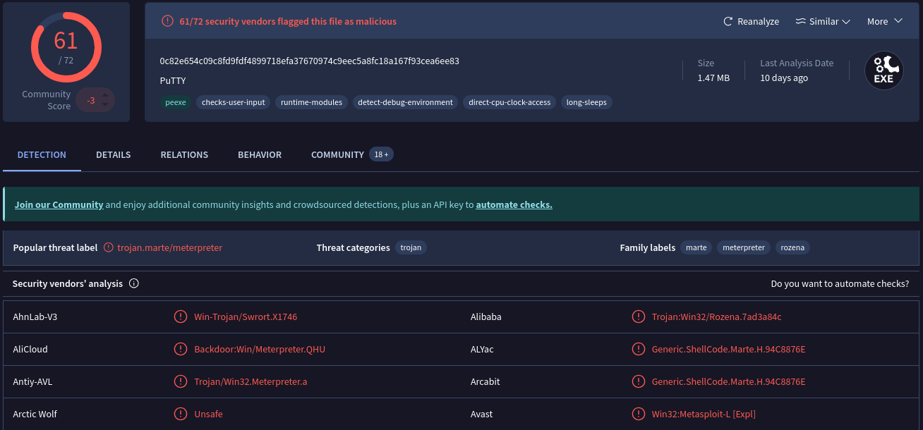Click the EXE file type icon
923x430 pixels.
(883, 70)
